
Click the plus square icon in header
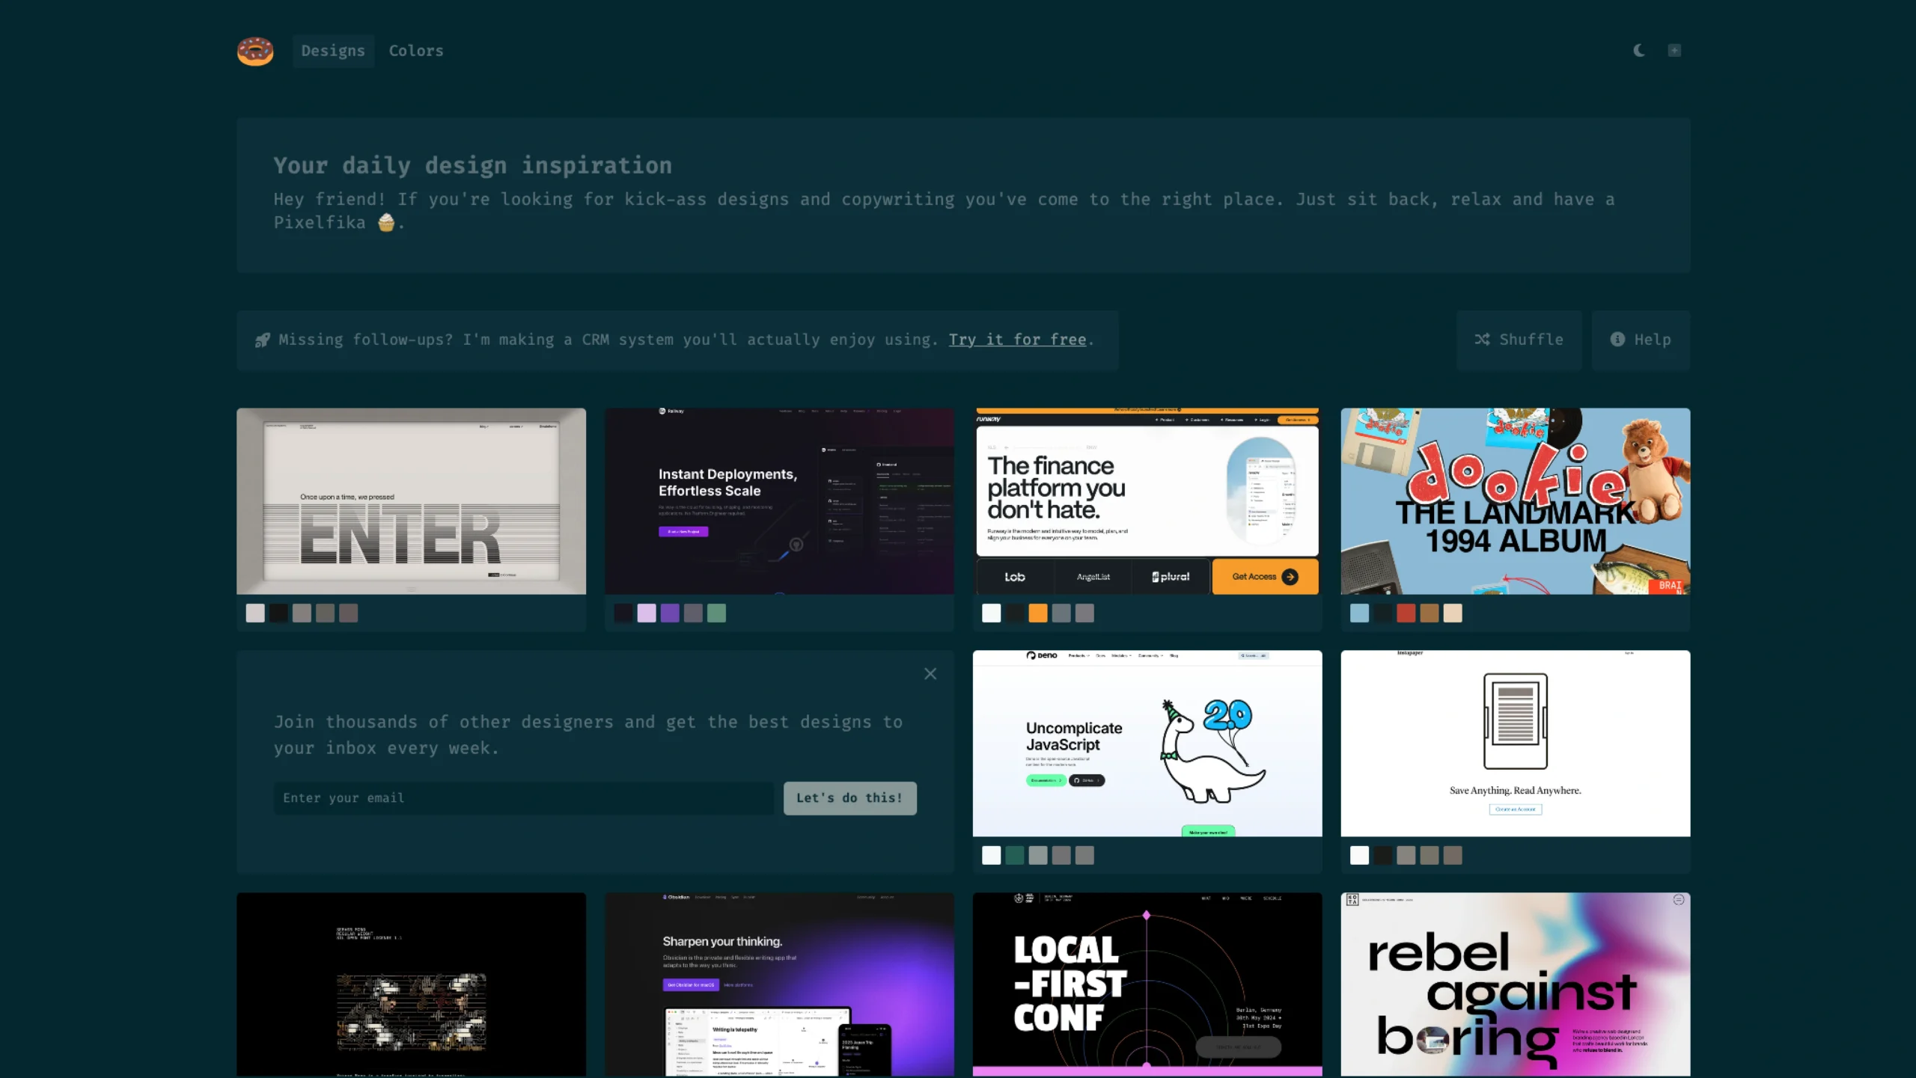tap(1674, 50)
